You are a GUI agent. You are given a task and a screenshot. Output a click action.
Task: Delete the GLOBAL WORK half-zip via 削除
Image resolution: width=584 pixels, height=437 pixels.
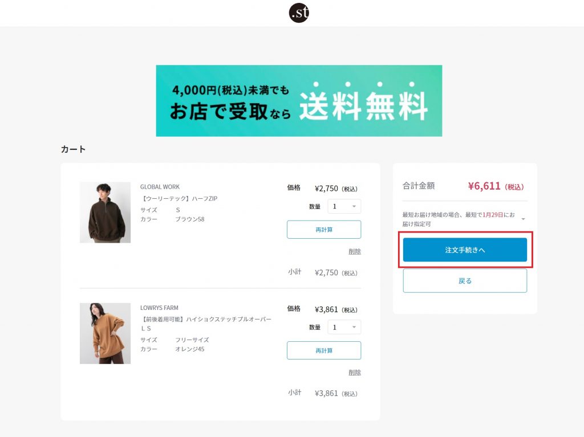pyautogui.click(x=354, y=251)
